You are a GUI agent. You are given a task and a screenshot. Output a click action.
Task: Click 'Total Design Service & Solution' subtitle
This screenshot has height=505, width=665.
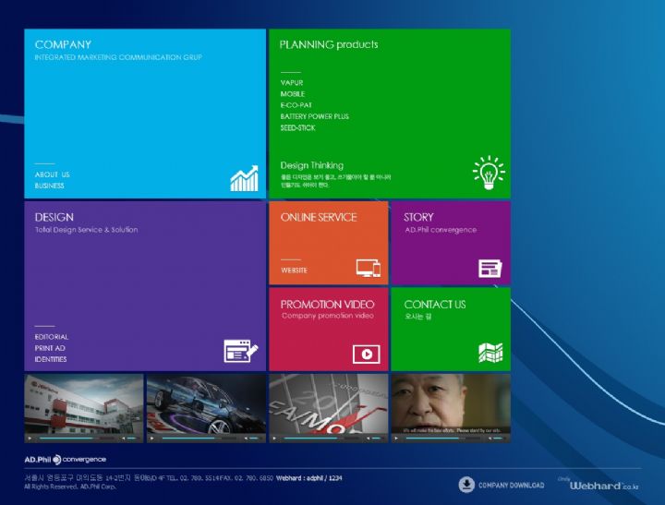[87, 229]
